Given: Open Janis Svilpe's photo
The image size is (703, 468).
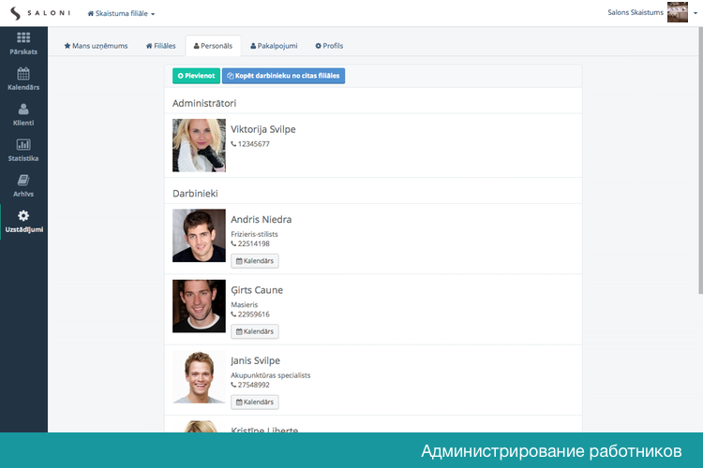Looking at the screenshot, I should (199, 377).
